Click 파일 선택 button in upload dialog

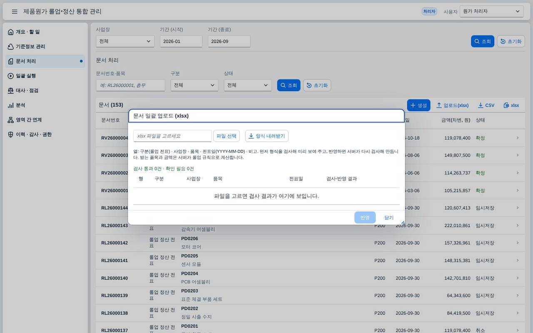[227, 136]
